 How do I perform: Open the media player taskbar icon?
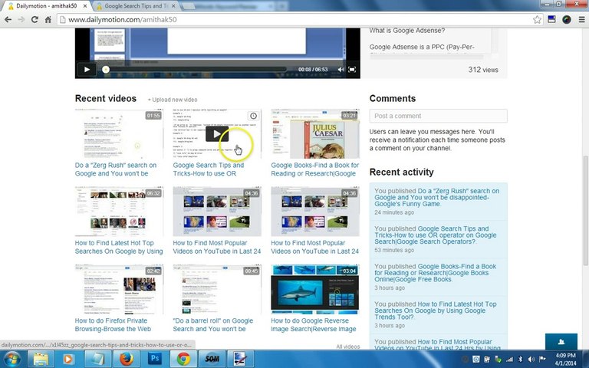point(69,359)
